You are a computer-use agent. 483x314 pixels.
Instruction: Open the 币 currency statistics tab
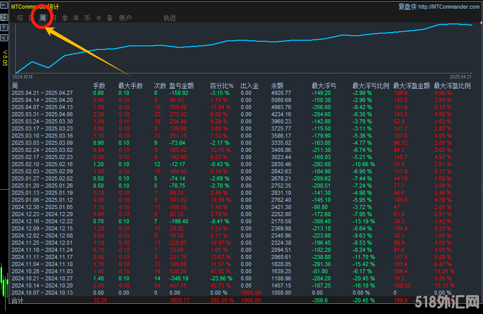click(x=87, y=18)
